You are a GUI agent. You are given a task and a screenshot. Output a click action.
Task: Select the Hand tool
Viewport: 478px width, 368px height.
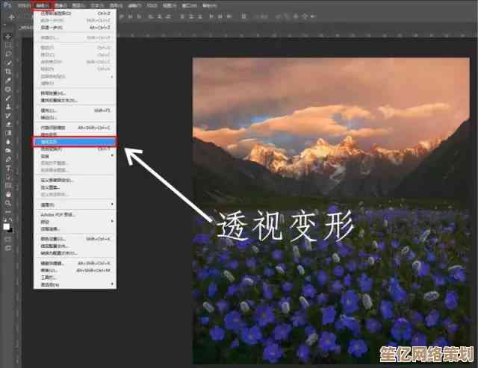tap(8, 194)
